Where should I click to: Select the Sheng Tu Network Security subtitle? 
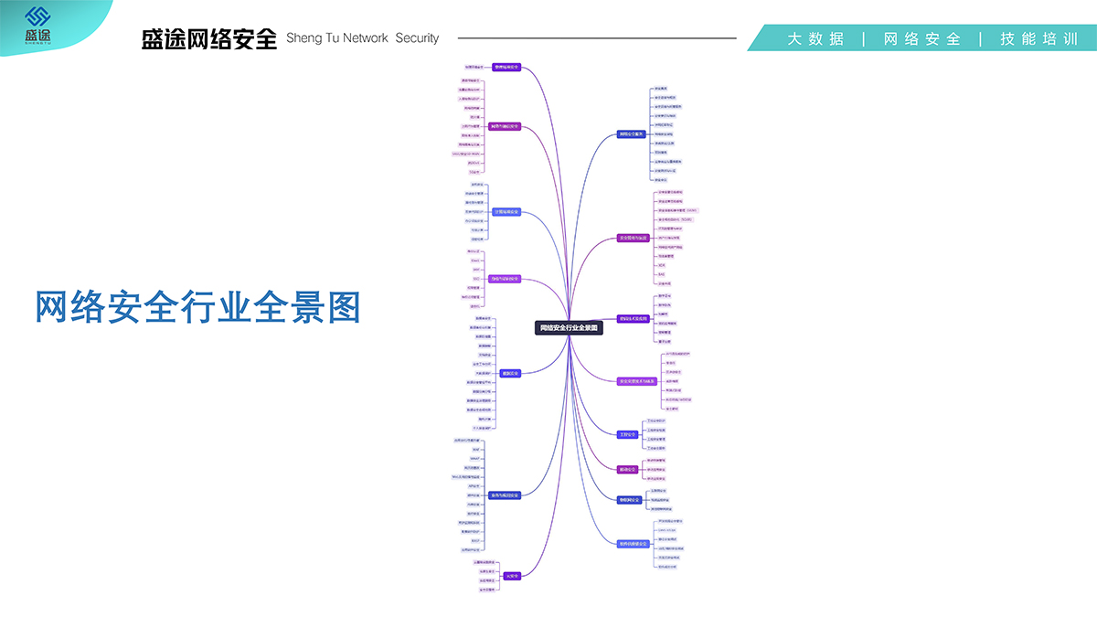point(362,38)
